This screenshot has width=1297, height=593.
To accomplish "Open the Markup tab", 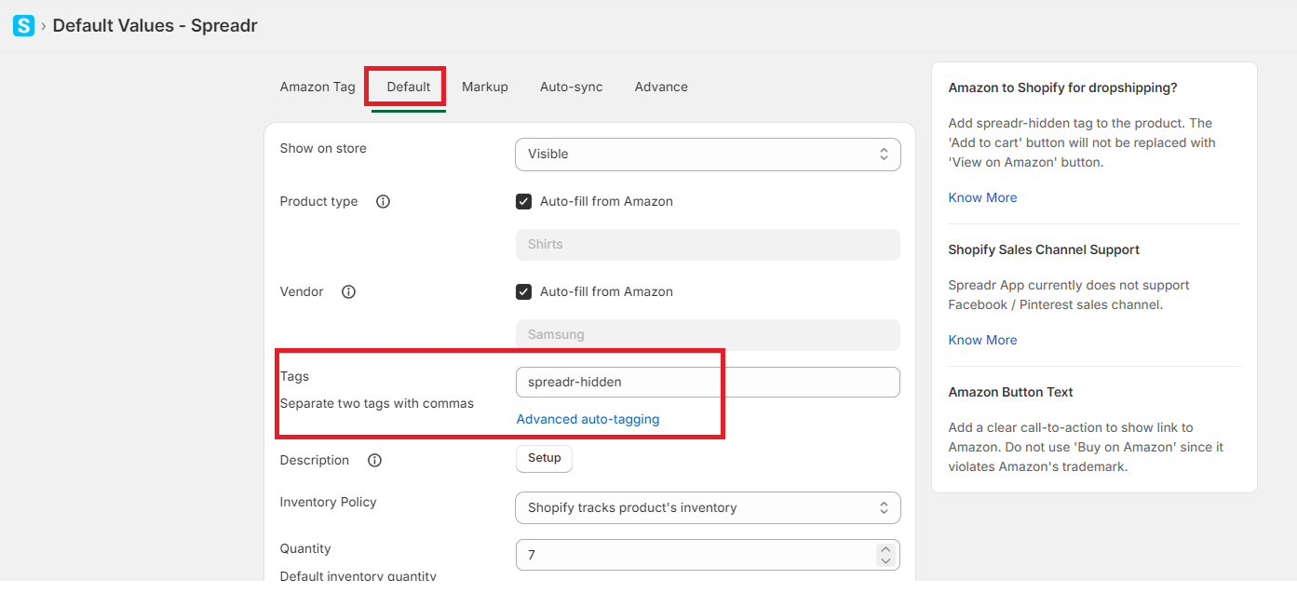I will point(485,87).
